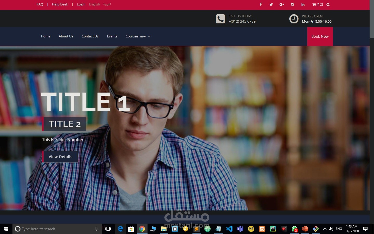Switch to Google Chrome in the taskbar
This screenshot has width=374, height=234.
142,229
